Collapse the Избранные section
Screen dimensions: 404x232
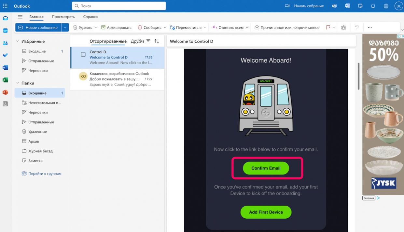(x=18, y=41)
